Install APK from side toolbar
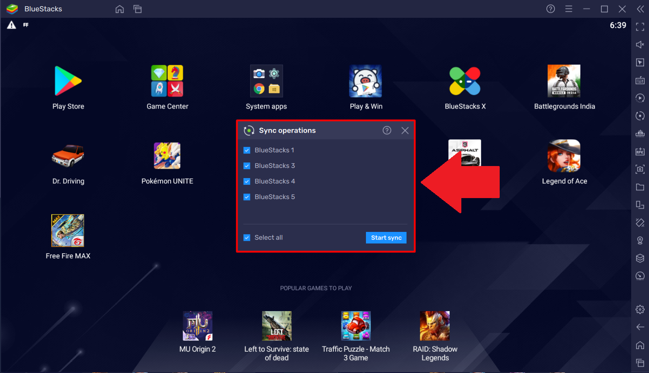 (640, 151)
